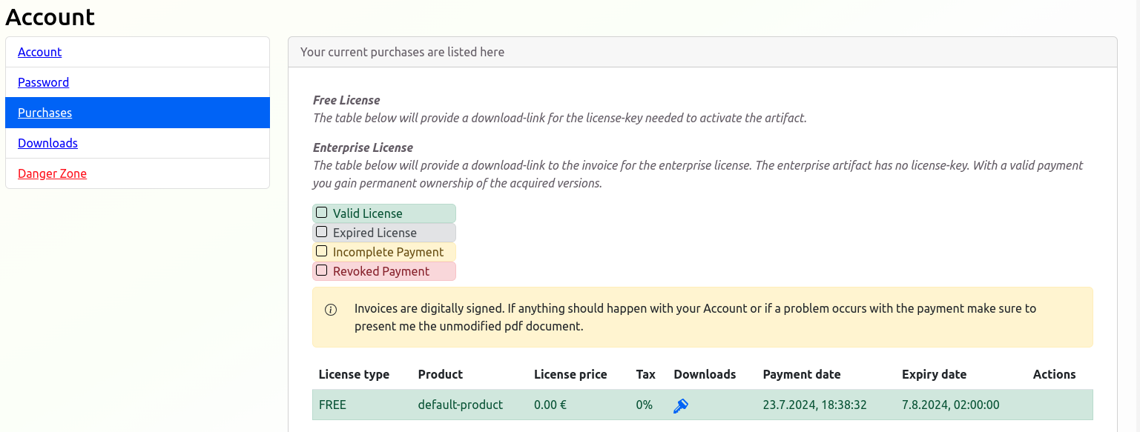Screen dimensions: 1140x432
Task: Click the License type column header
Action: (x=354, y=374)
